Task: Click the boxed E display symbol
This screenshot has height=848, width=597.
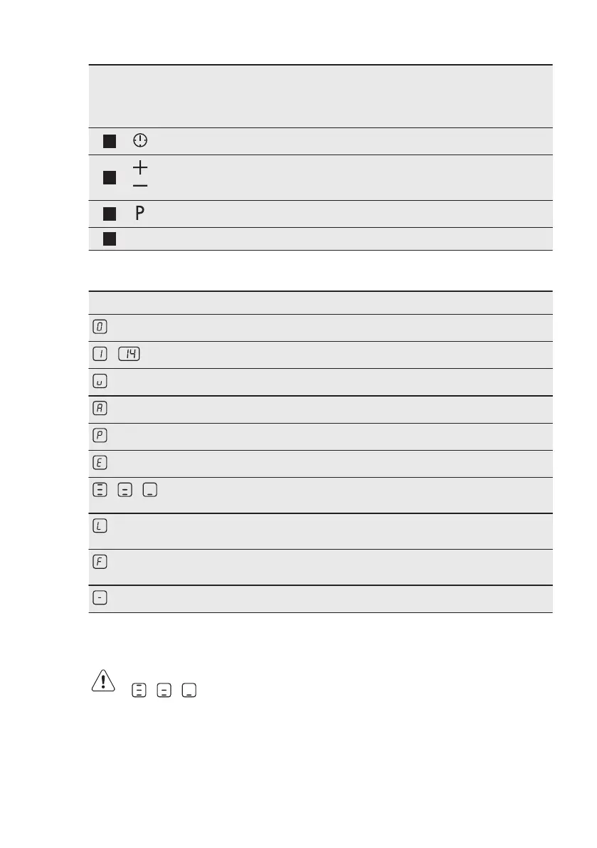Action: (100, 462)
